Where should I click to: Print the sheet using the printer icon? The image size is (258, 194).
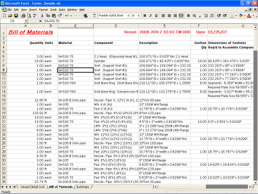(23, 16)
